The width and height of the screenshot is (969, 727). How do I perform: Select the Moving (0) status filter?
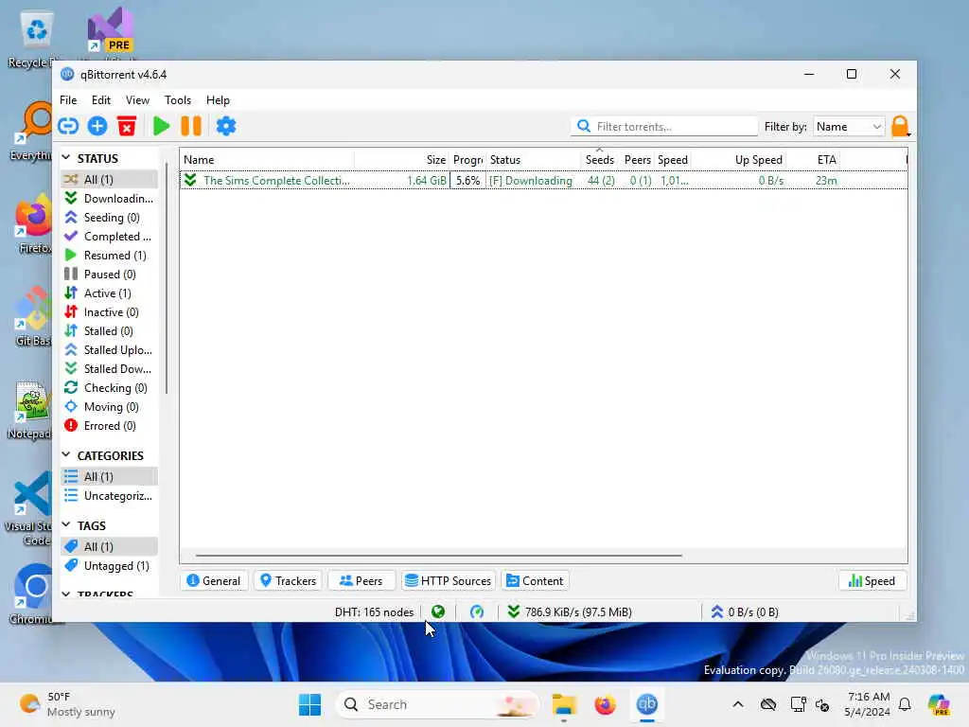(110, 407)
